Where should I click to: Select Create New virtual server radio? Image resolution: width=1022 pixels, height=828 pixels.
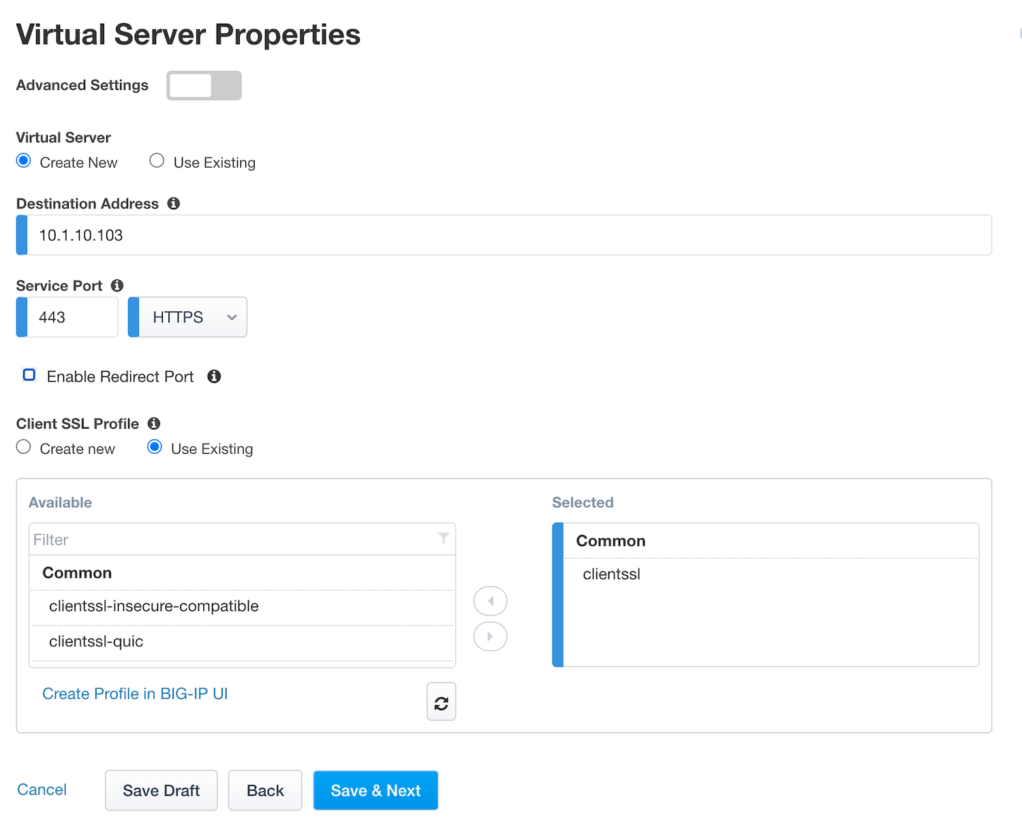coord(24,161)
